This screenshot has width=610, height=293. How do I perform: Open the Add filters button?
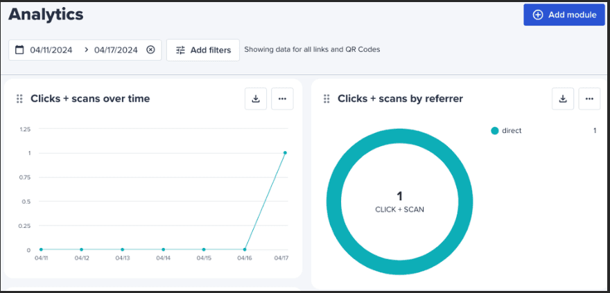pos(203,50)
